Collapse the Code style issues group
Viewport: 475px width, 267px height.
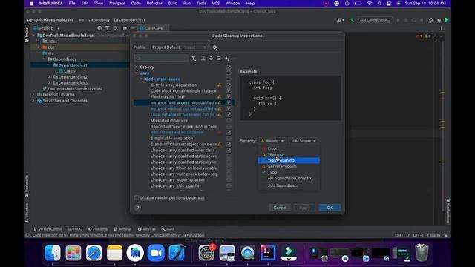[142, 79]
